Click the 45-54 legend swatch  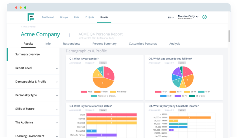coord(201,92)
